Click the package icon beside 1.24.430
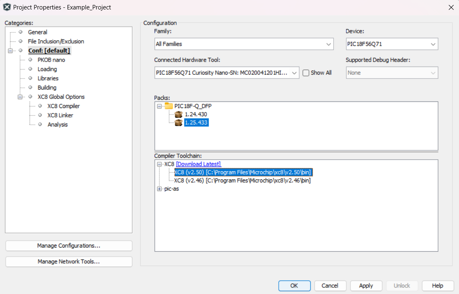 [178, 114]
